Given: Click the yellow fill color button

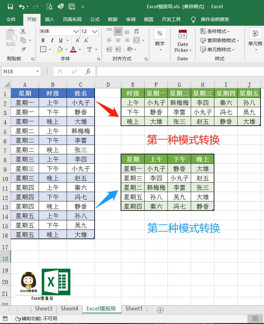Looking at the screenshot, I should 59,49.
